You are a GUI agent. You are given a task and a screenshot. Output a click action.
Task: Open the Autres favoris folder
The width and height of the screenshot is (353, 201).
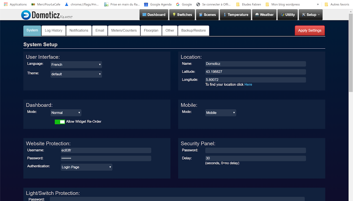337,4
